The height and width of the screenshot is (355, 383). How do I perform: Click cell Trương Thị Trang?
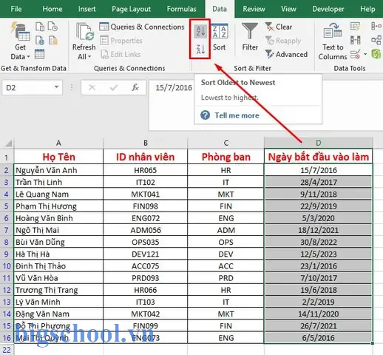58,290
